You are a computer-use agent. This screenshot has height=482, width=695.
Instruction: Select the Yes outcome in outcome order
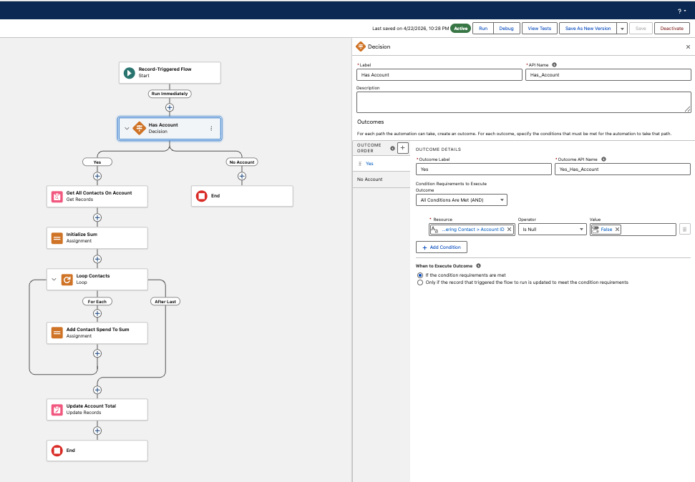[381, 164]
